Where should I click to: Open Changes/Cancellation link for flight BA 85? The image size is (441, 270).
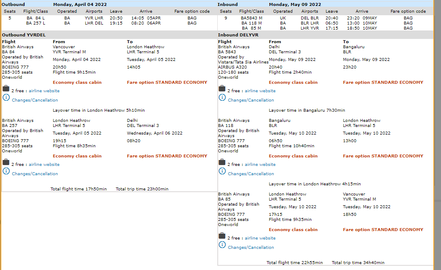click(x=251, y=248)
